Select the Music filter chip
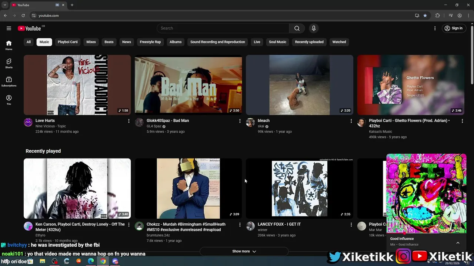The width and height of the screenshot is (474, 266). (44, 42)
